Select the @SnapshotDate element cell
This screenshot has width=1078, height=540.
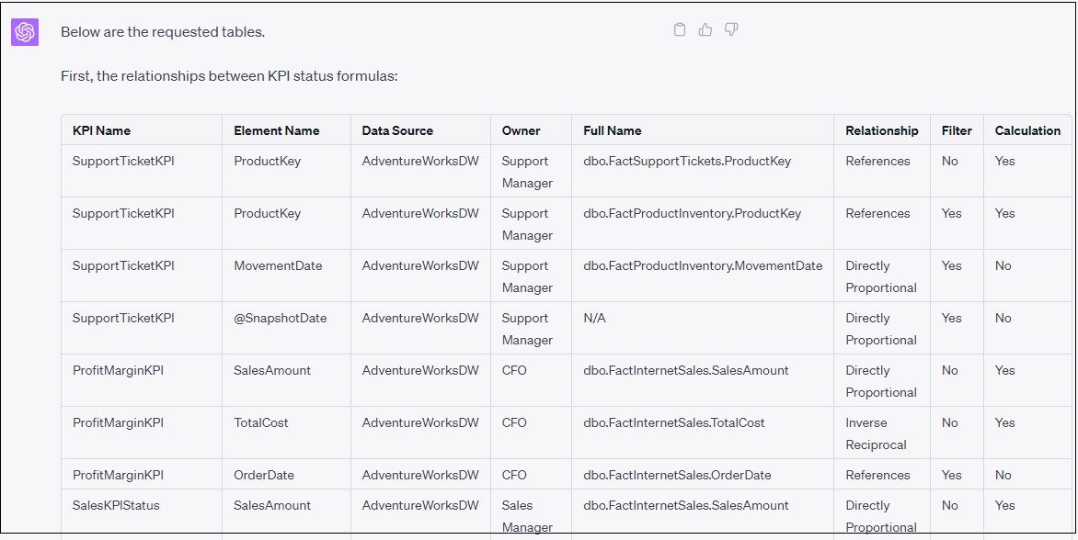click(280, 319)
